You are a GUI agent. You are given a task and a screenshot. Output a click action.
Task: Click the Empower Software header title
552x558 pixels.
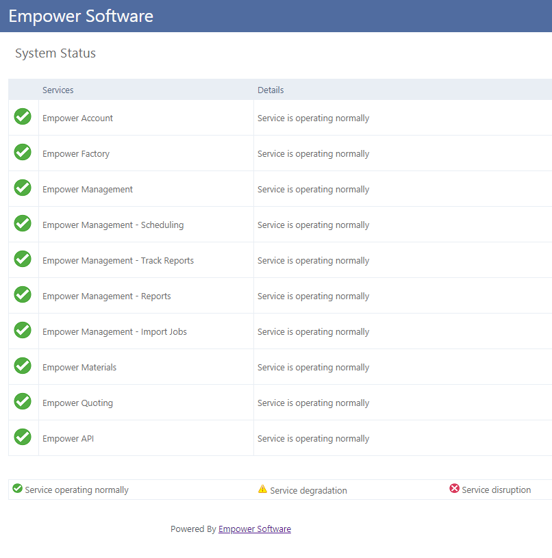[x=81, y=16]
